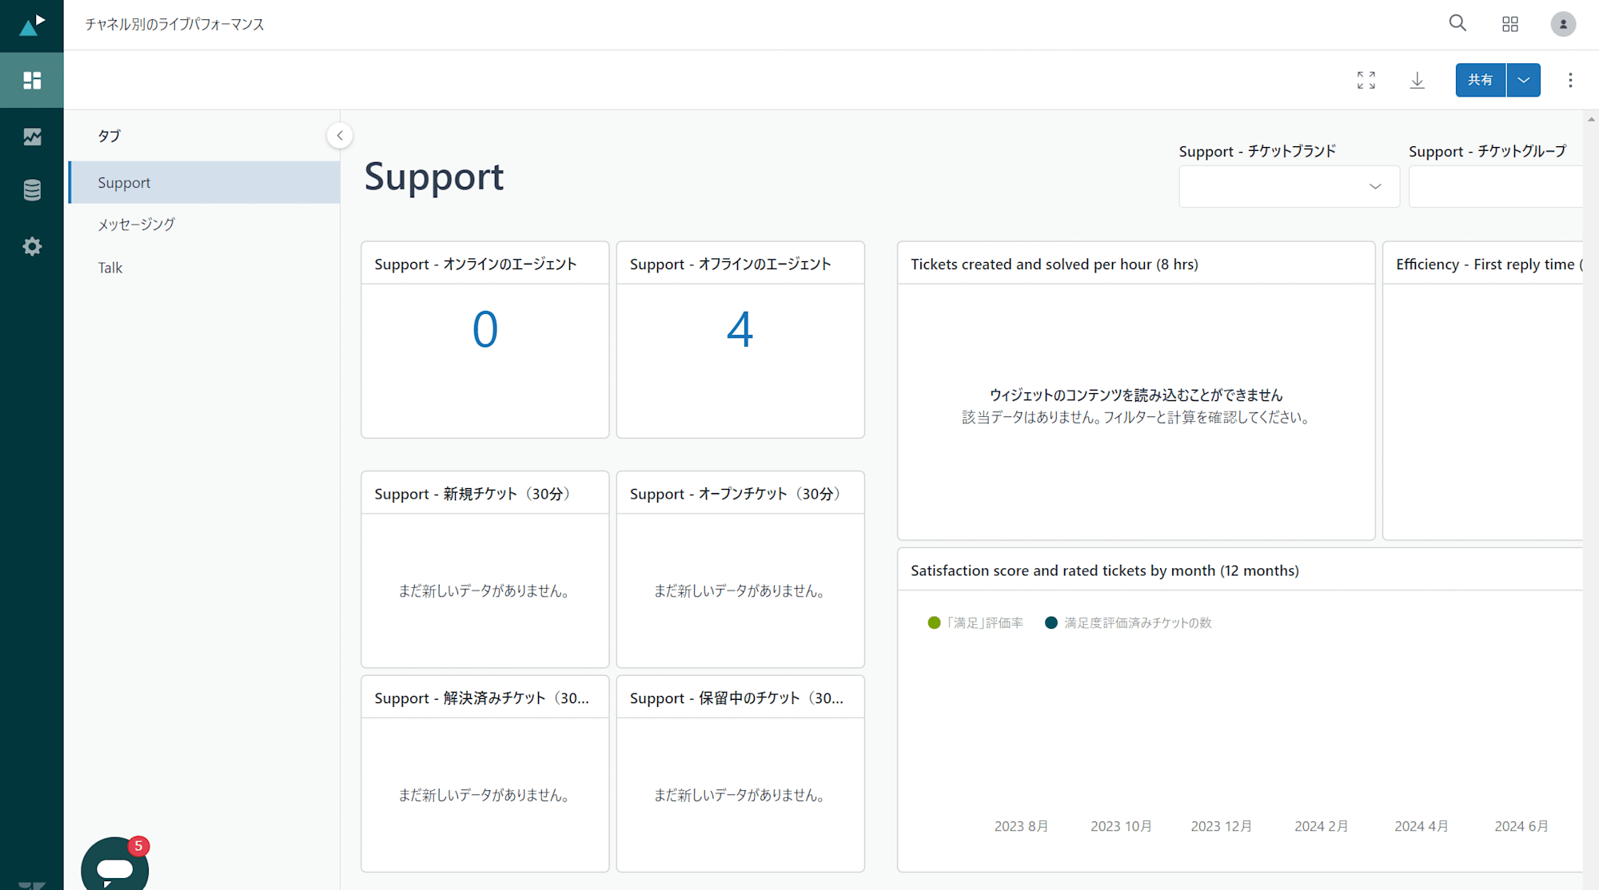The image size is (1599, 890).
Task: Open the Reports chart icon in sidebar
Action: pyautogui.click(x=32, y=137)
